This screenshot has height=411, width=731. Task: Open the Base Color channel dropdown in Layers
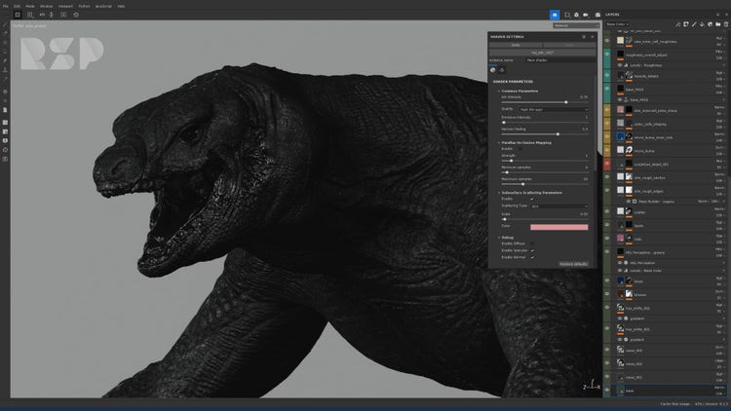(x=619, y=24)
